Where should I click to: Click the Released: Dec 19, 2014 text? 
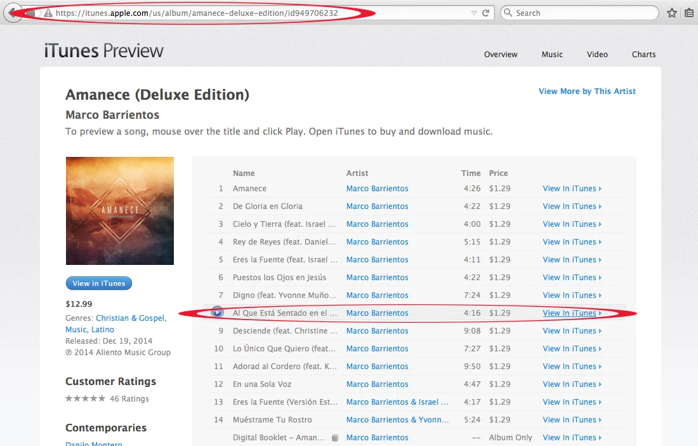pos(109,341)
